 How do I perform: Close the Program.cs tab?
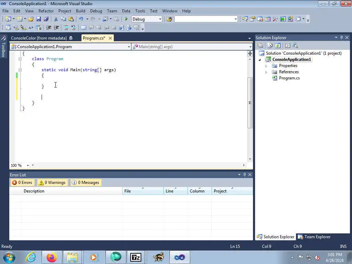pos(110,38)
